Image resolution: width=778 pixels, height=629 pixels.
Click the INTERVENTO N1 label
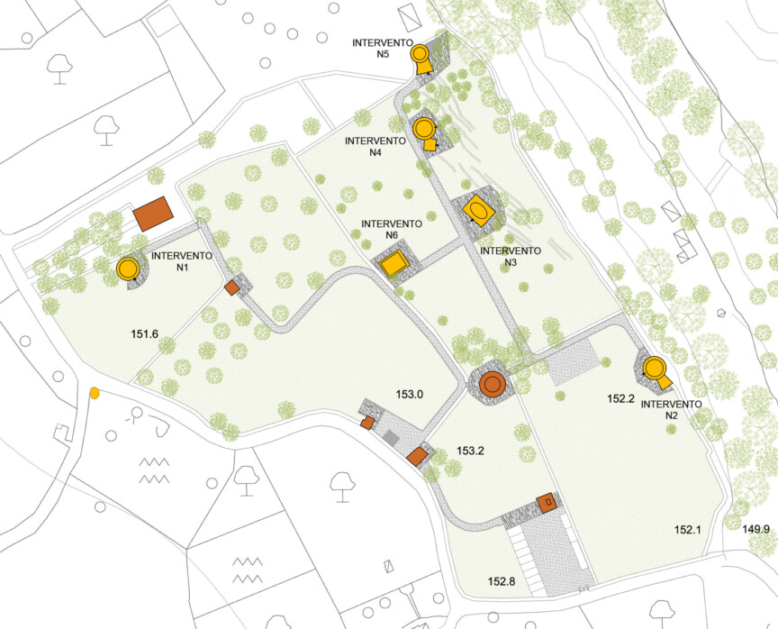click(x=182, y=261)
